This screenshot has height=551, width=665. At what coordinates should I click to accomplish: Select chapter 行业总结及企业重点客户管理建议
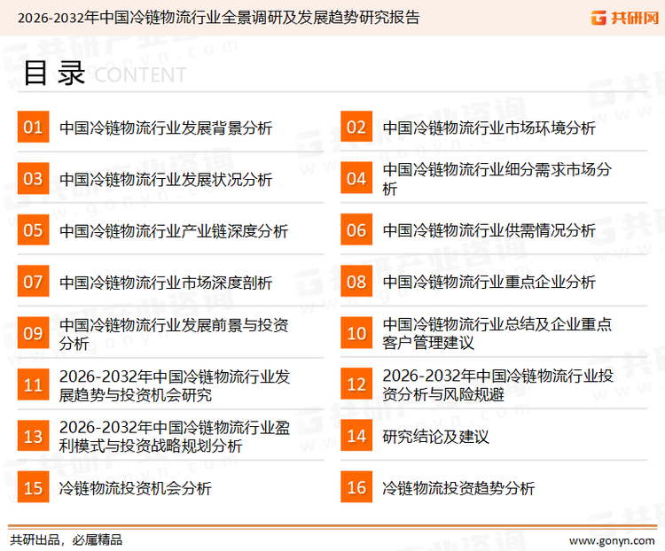497,333
